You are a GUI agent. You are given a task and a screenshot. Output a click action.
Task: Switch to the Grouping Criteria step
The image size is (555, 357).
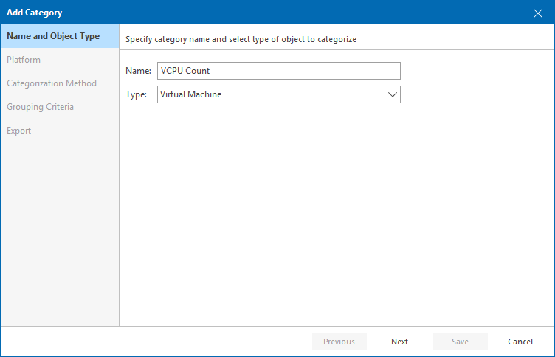pos(41,107)
